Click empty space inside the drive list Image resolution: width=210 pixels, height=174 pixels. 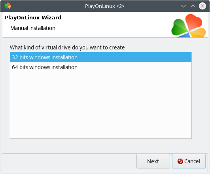[x=101, y=104]
